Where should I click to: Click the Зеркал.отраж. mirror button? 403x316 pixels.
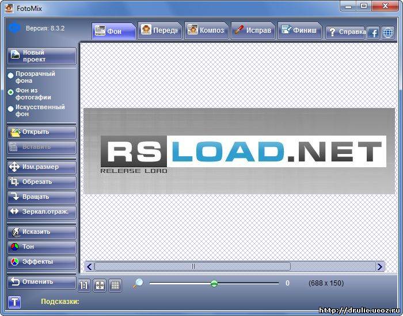coord(42,212)
